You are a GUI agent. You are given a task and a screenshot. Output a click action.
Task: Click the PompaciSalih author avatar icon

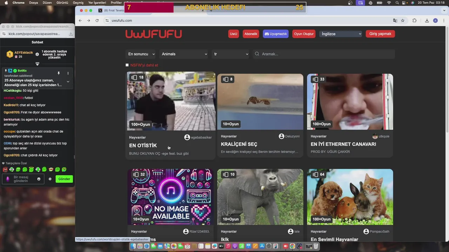pyautogui.click(x=366, y=231)
